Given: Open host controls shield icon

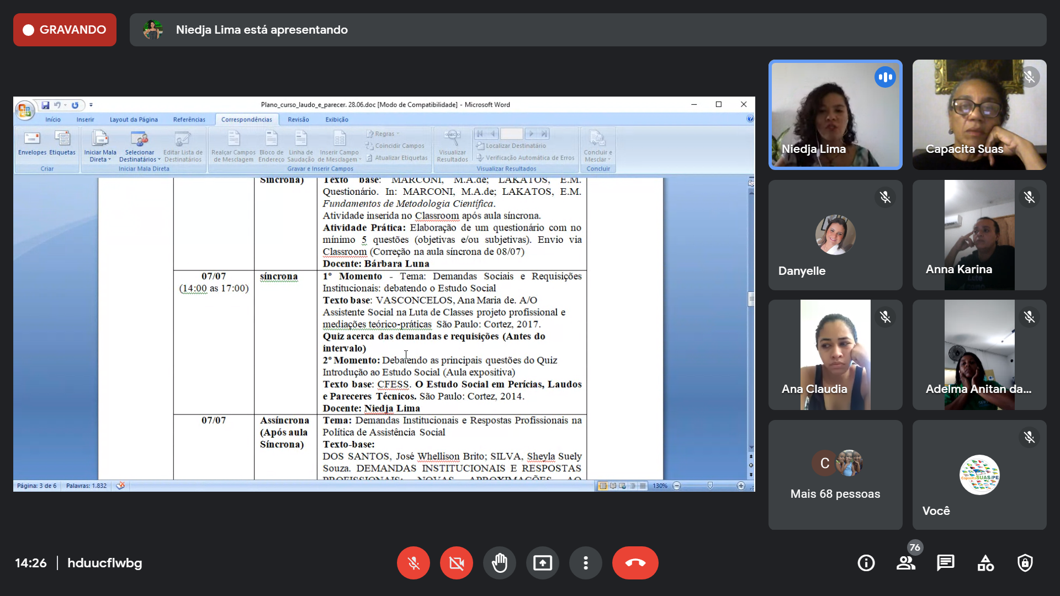Looking at the screenshot, I should (1025, 563).
